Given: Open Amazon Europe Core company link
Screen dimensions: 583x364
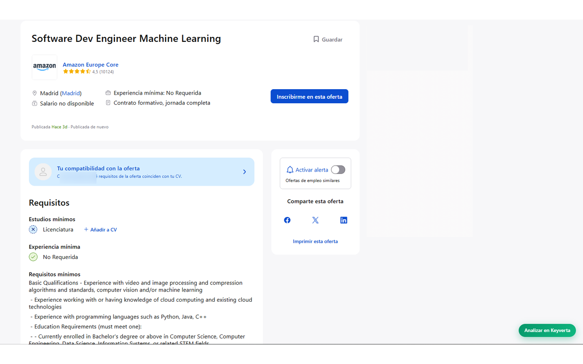Looking at the screenshot, I should click(91, 65).
